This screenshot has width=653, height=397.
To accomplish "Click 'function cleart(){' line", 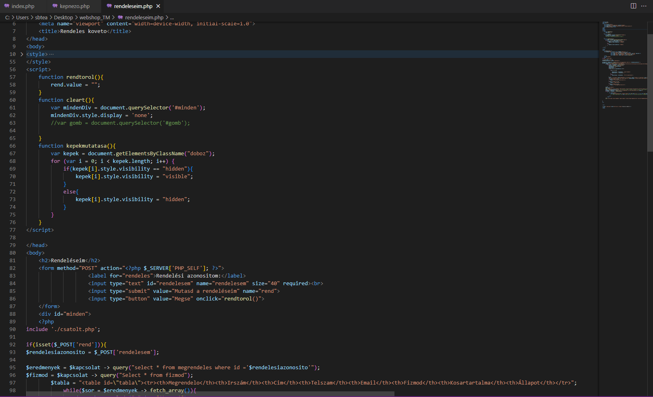I will 66,100.
